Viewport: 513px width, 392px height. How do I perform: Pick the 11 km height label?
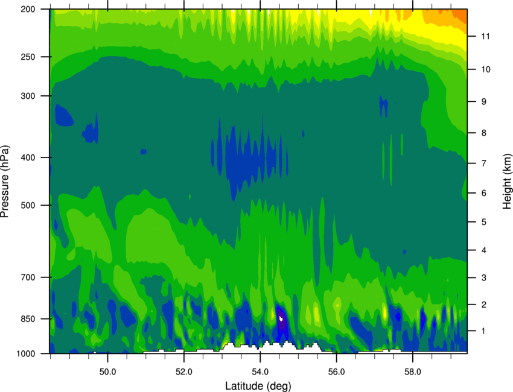coord(485,36)
